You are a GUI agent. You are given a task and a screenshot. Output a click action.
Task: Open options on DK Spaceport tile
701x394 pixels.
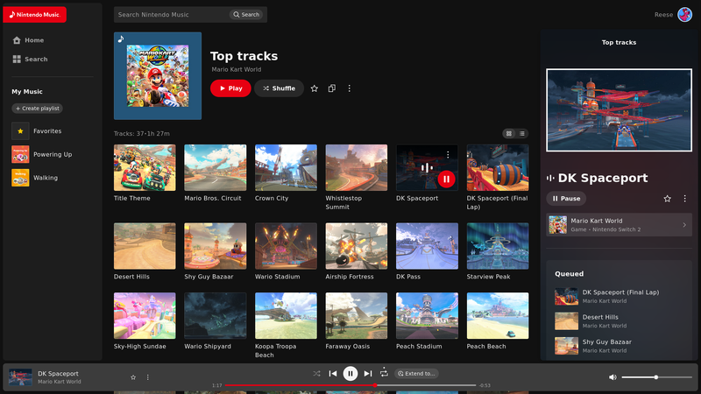tap(448, 155)
